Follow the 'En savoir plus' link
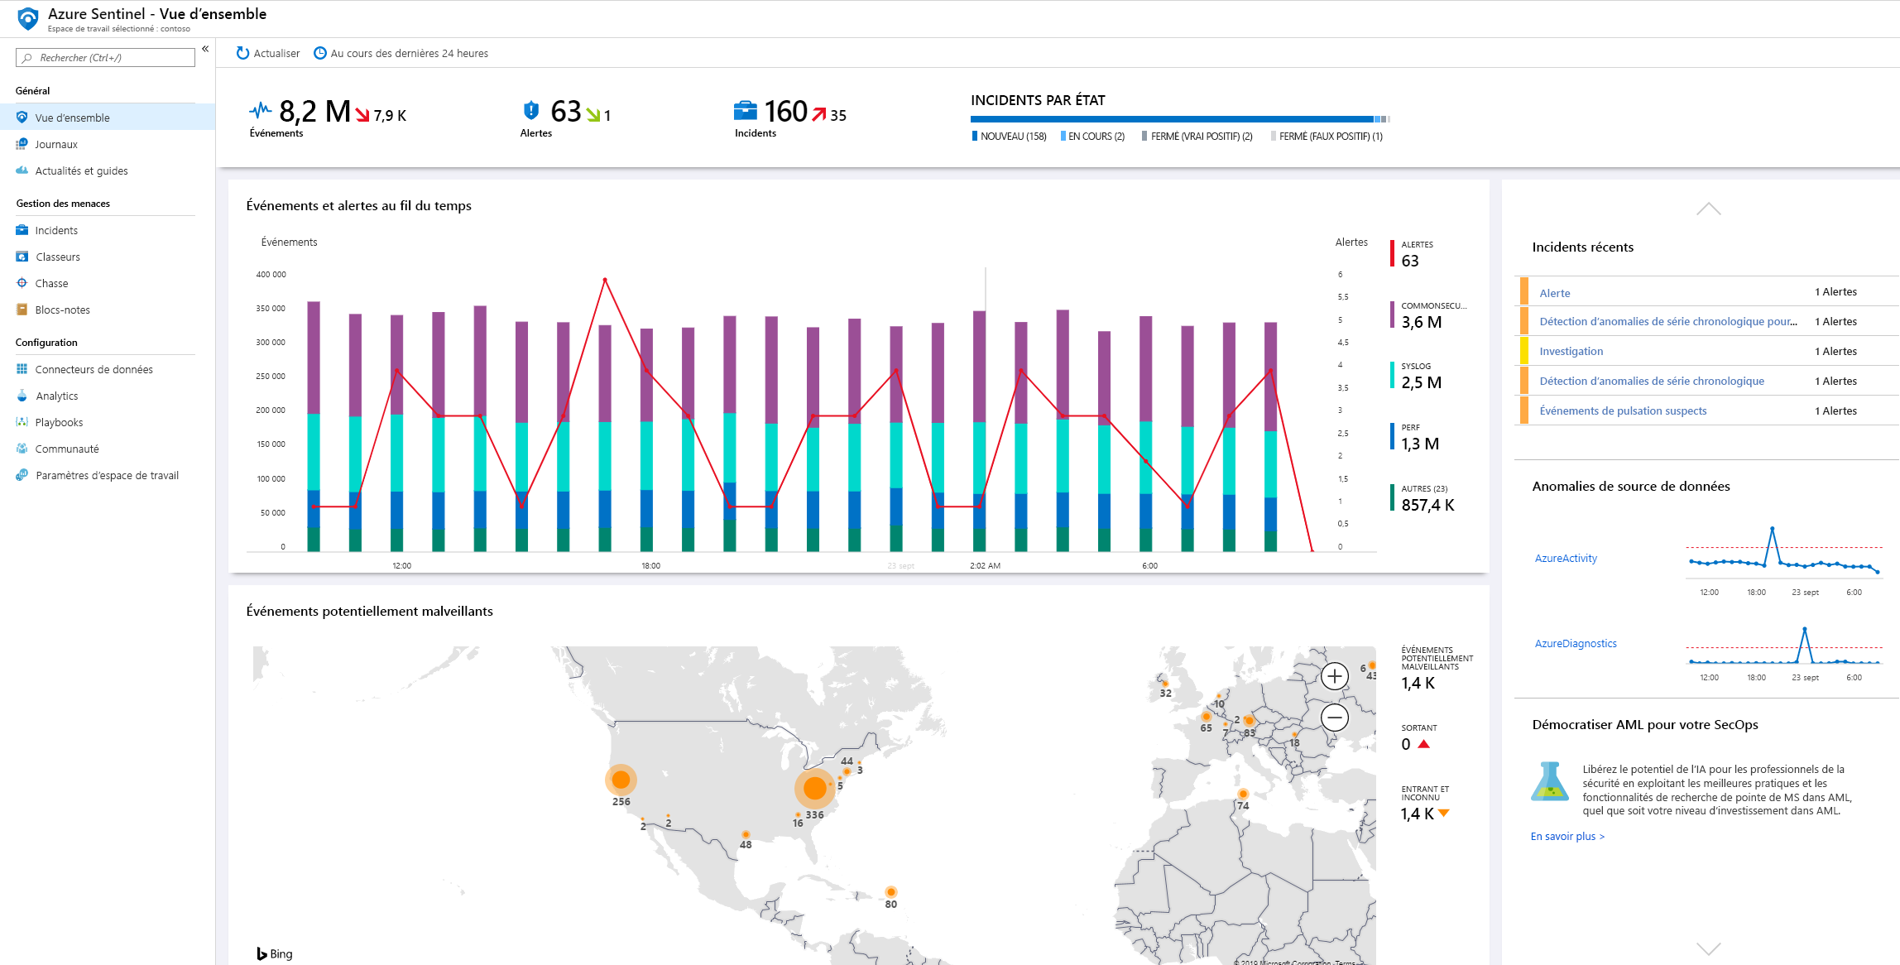The image size is (1900, 965). coord(1566,836)
